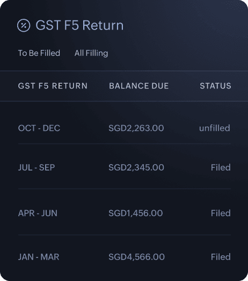Viewport: 248px width, 281px height.
Task: Click the Filed status for APR - JUN
Action: pos(221,213)
